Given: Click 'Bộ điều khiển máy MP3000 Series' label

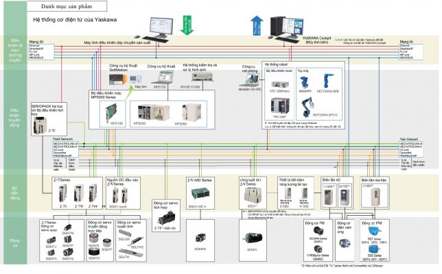Looking at the screenshot, I should 106,95.
